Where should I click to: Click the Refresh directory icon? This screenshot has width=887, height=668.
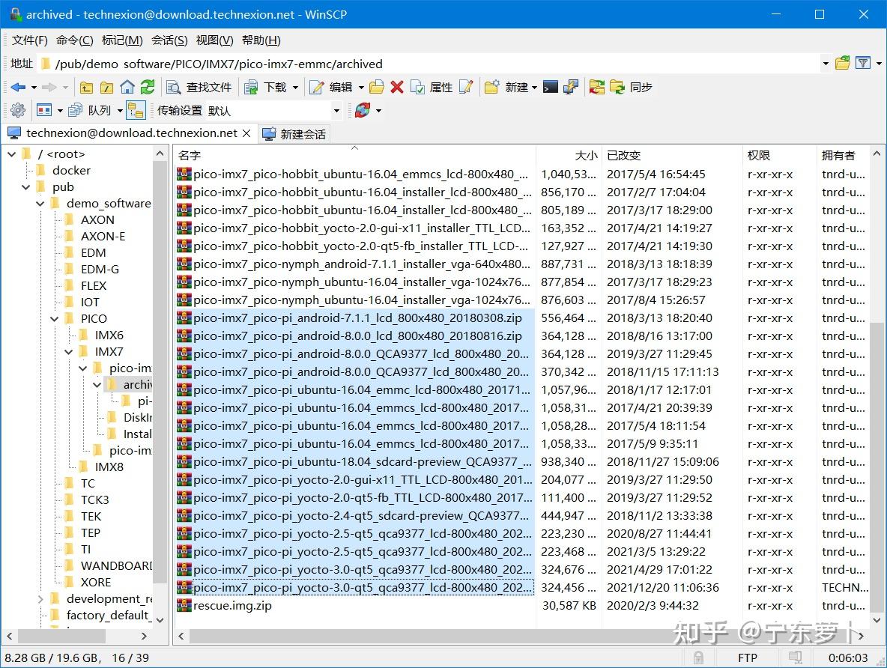[148, 88]
